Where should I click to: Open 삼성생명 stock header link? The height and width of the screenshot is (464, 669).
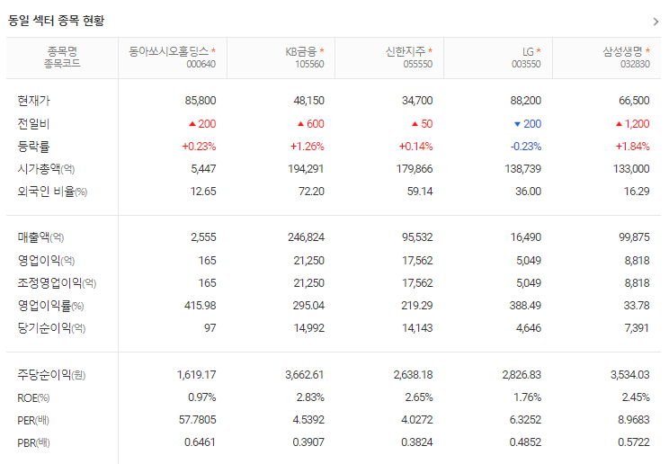pyautogui.click(x=622, y=51)
